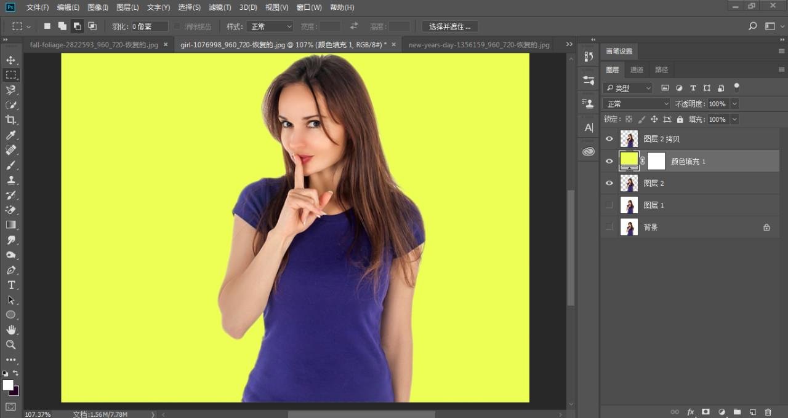Select the Hand tool
The width and height of the screenshot is (788, 418).
10,330
